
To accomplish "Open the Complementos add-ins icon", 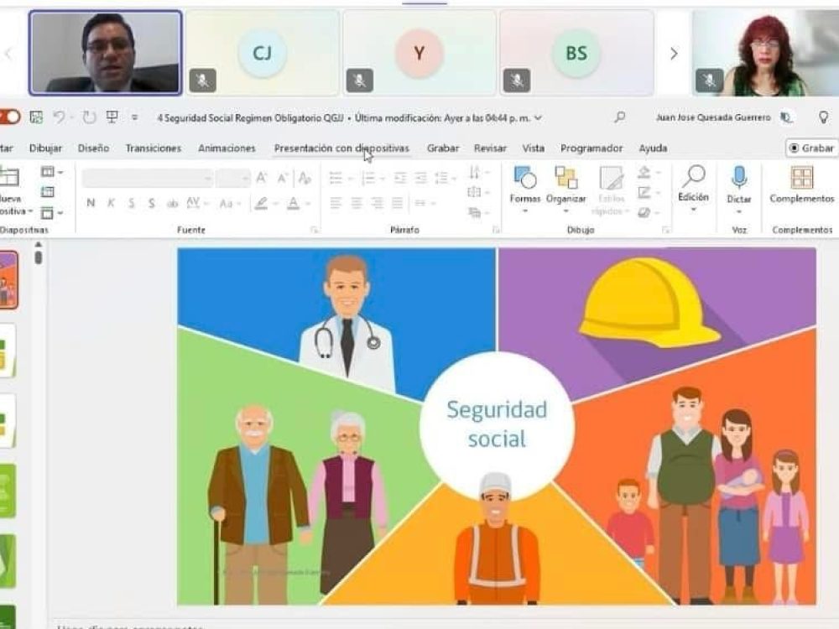I will (801, 178).
